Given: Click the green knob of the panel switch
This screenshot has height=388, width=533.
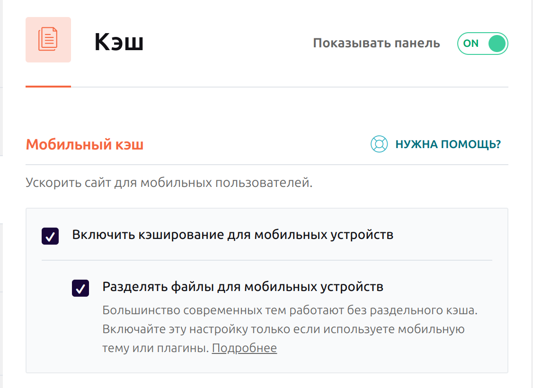Looking at the screenshot, I should 497,44.
